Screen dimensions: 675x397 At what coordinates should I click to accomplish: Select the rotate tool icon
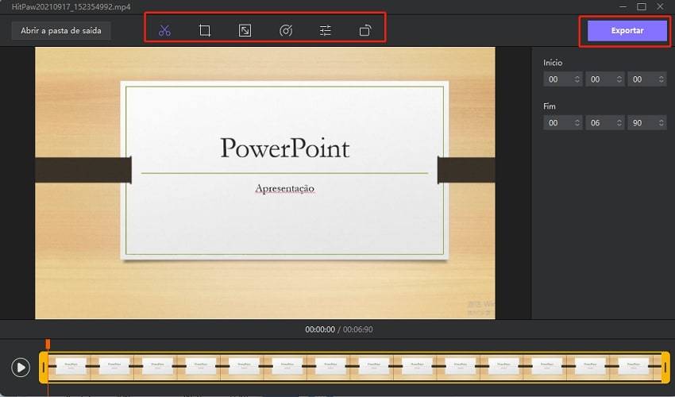tap(365, 31)
